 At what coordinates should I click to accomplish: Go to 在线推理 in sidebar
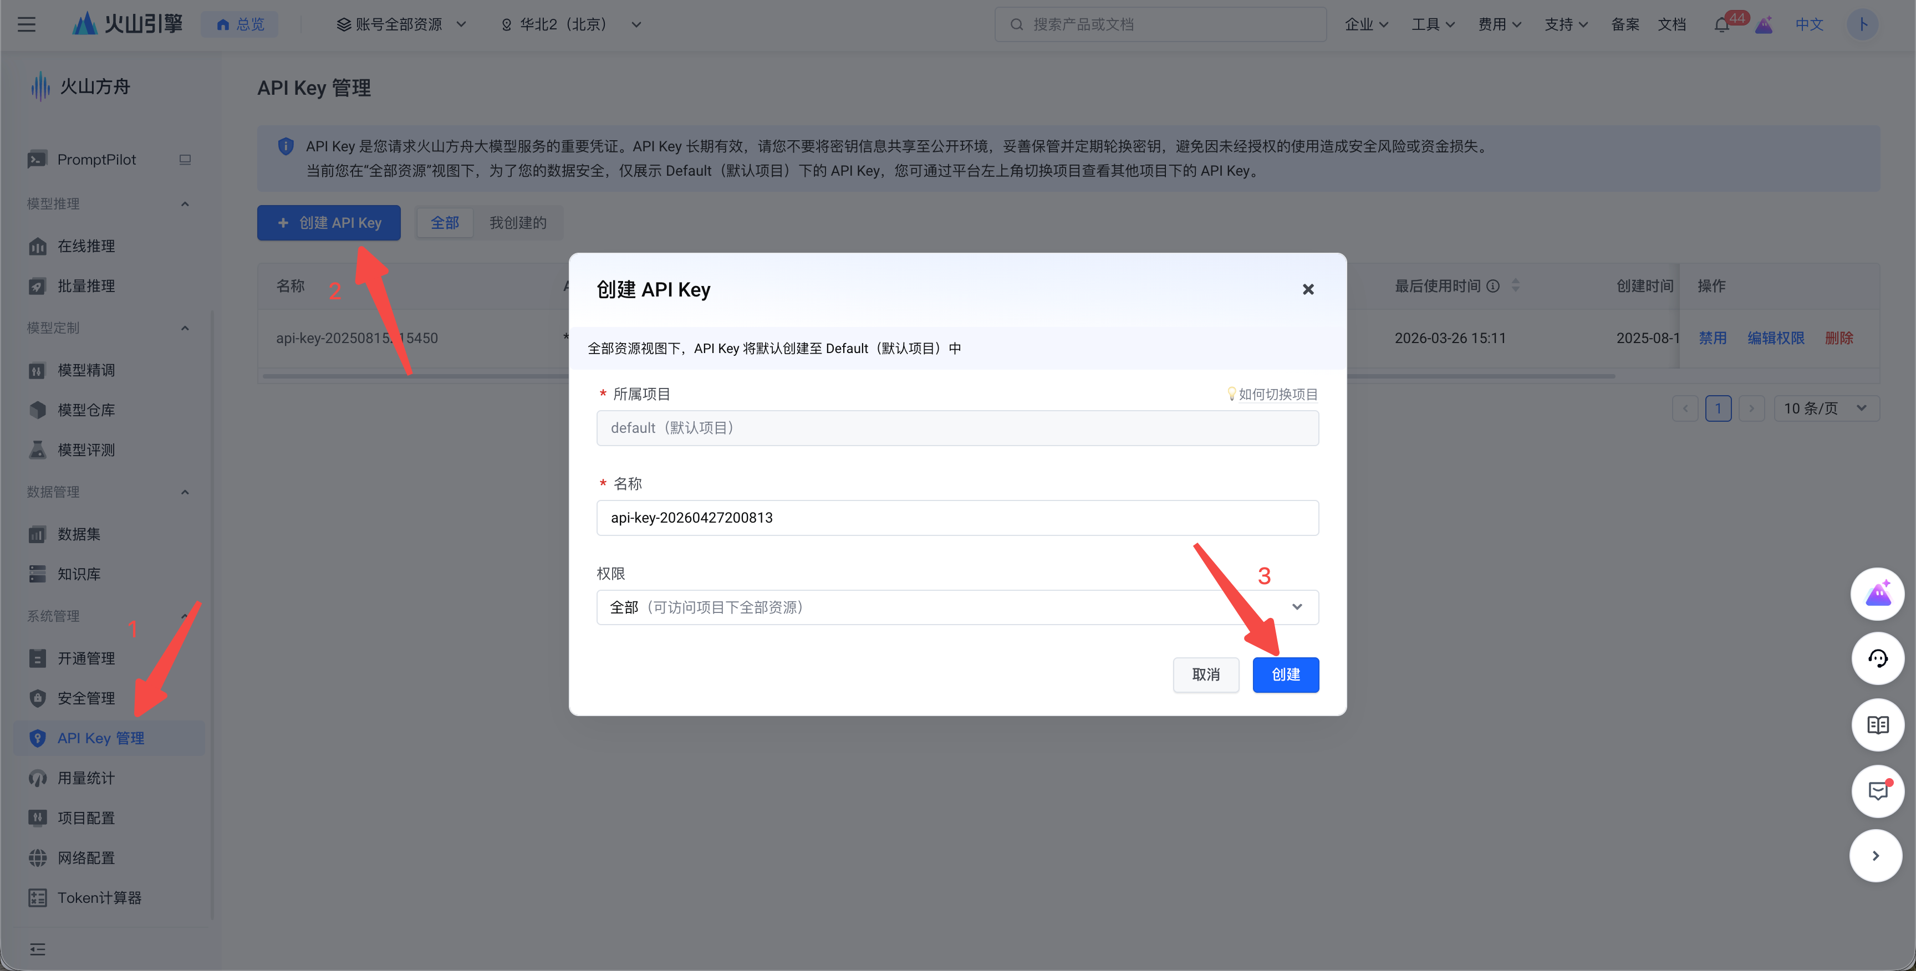[86, 246]
